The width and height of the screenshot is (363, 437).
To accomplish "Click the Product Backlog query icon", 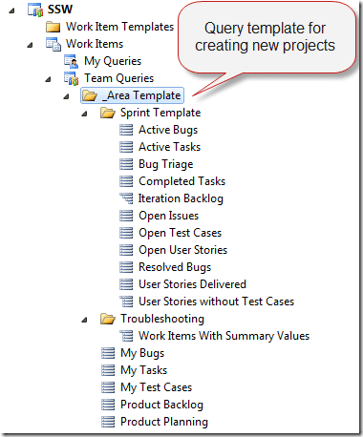I will tap(108, 405).
